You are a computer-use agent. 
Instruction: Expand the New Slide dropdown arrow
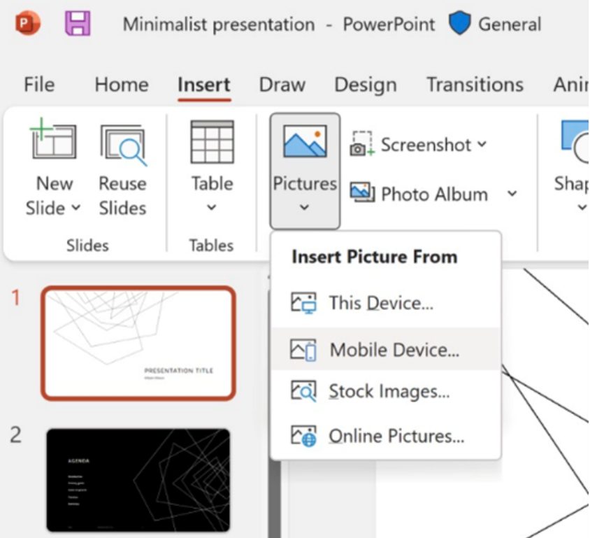[76, 208]
